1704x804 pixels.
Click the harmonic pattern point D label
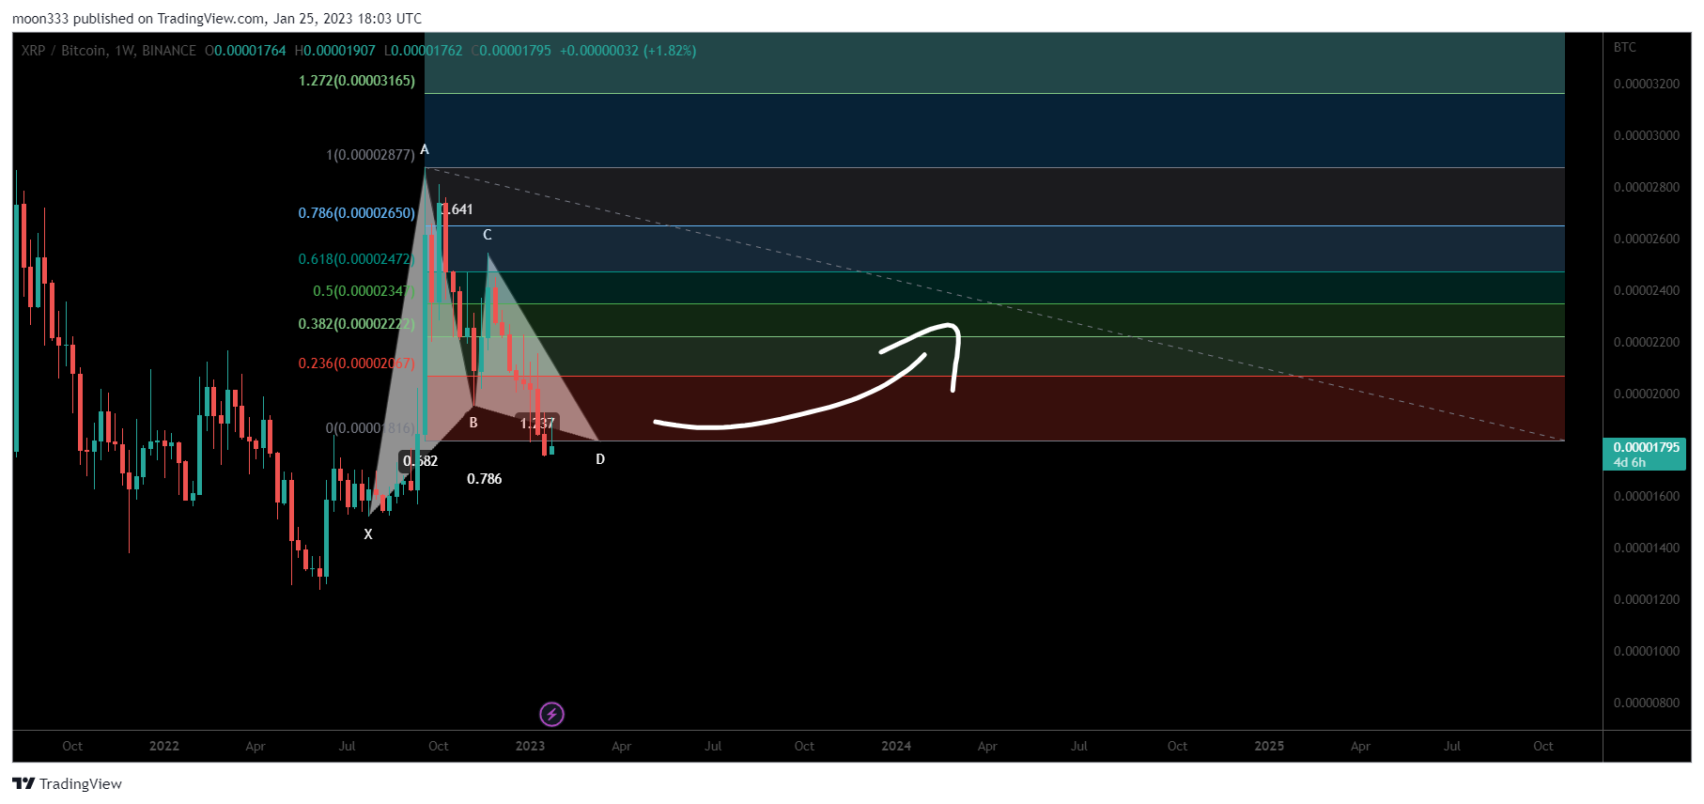coord(600,459)
